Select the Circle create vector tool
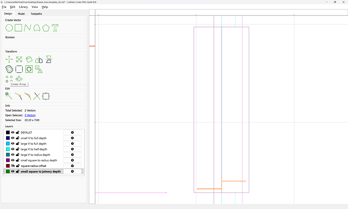 pyautogui.click(x=9, y=27)
